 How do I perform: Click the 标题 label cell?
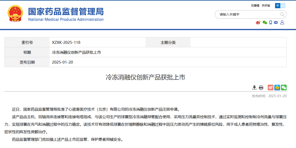pos(27,52)
